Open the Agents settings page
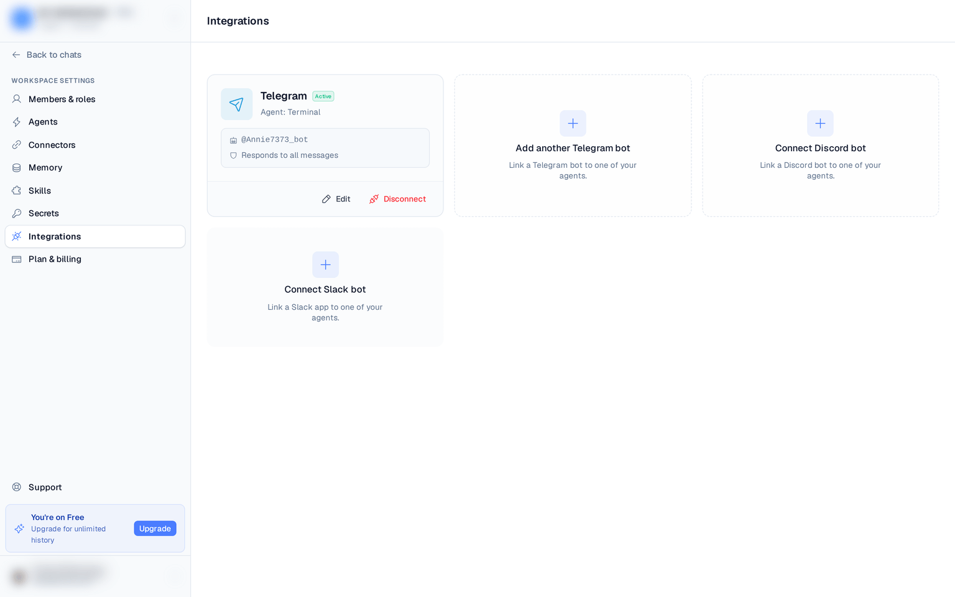This screenshot has height=597, width=955. 95,122
